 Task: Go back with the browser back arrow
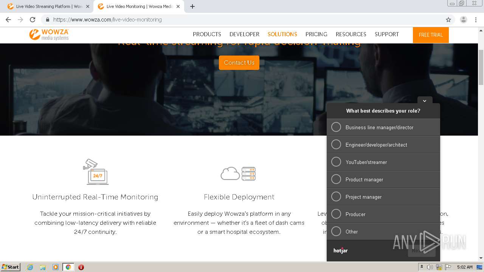point(8,20)
